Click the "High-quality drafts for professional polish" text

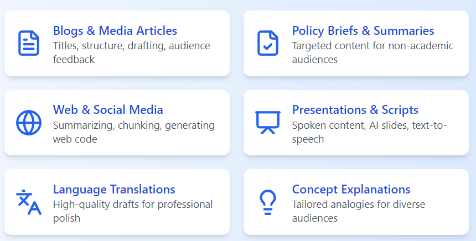point(133,211)
